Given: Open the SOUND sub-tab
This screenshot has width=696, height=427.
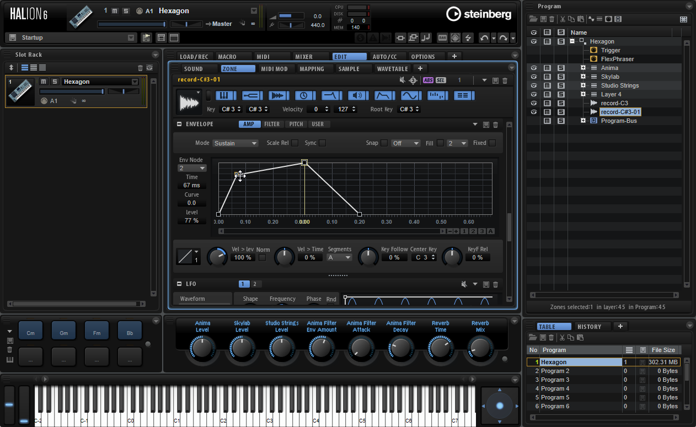Looking at the screenshot, I should pos(194,69).
